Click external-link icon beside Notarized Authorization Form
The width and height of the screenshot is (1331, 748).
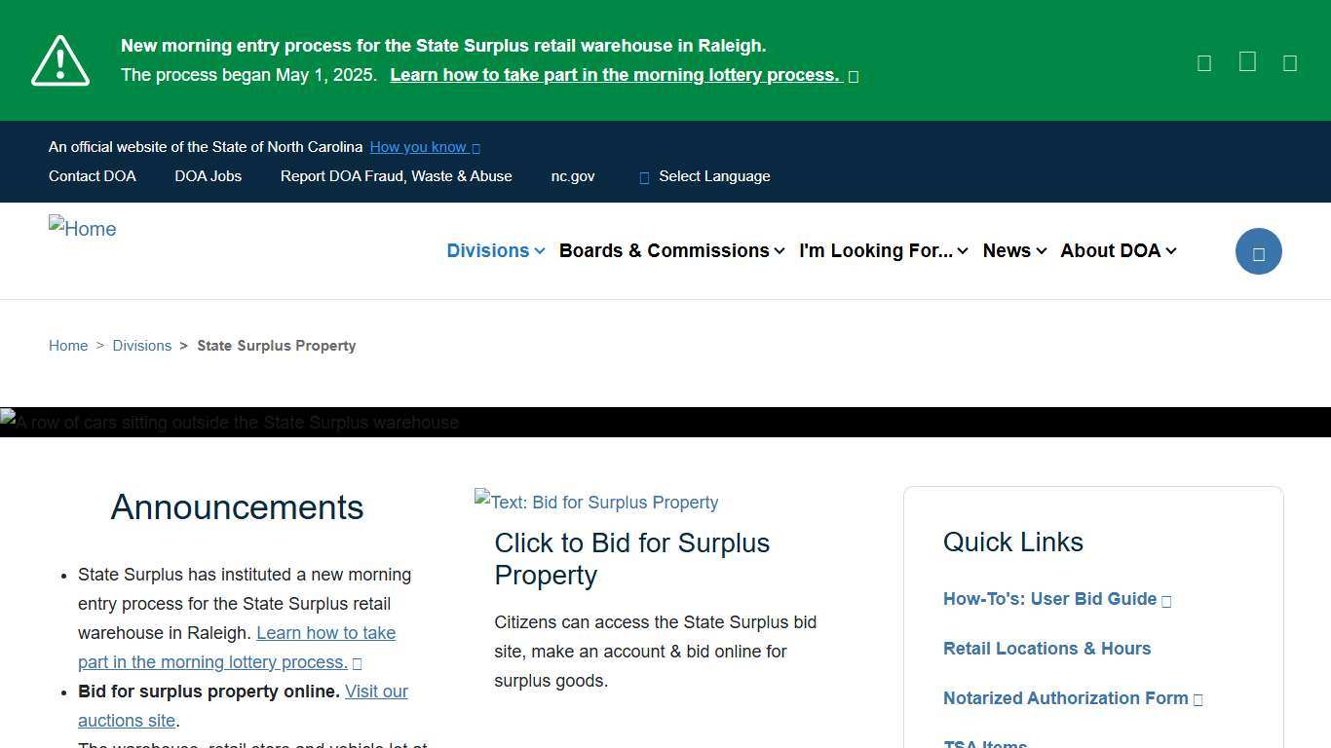coord(1198,698)
